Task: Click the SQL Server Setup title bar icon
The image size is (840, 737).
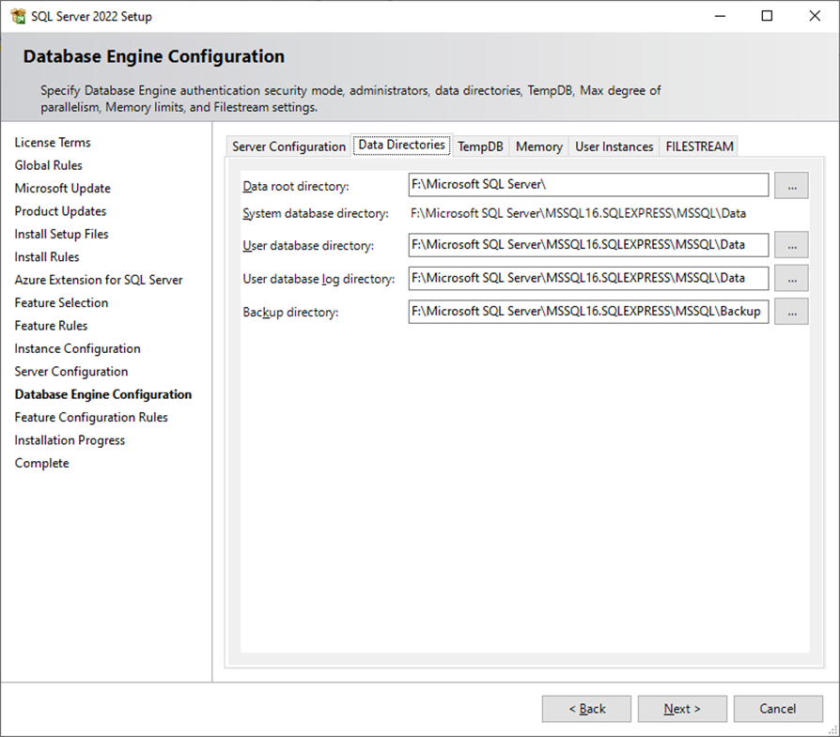Action: (18, 16)
